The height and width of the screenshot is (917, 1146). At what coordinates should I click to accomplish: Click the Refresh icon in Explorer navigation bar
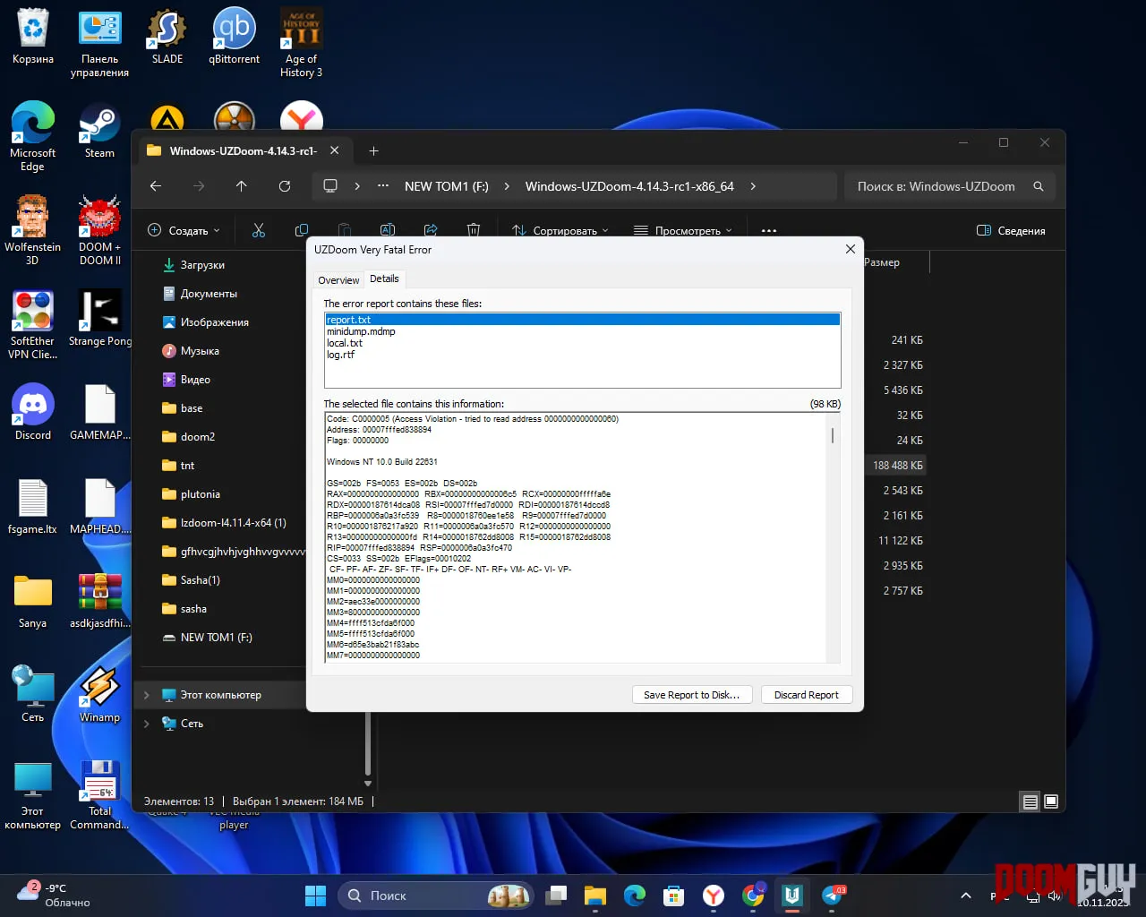coord(285,186)
